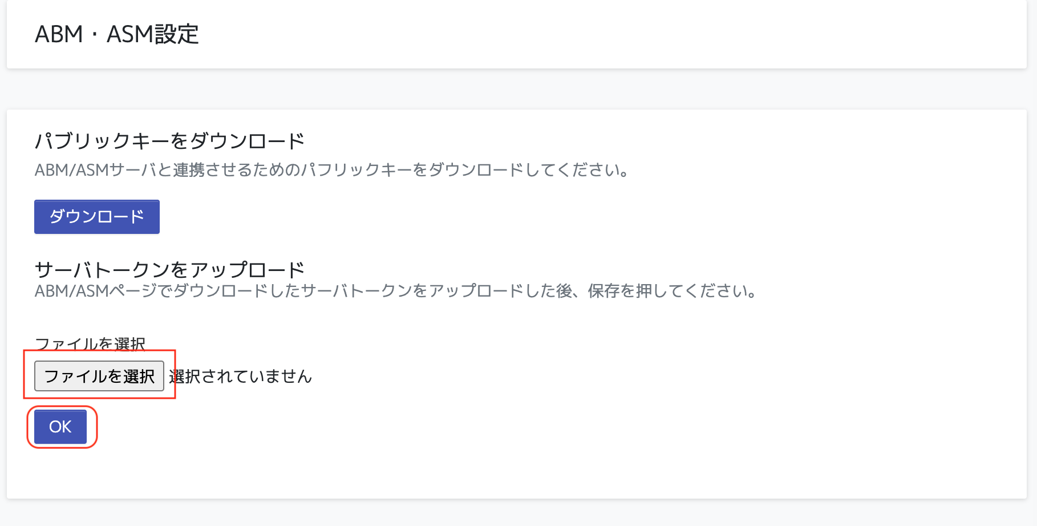The height and width of the screenshot is (526, 1037).
Task: Click the ファイルを選択 field label
Action: coord(91,343)
